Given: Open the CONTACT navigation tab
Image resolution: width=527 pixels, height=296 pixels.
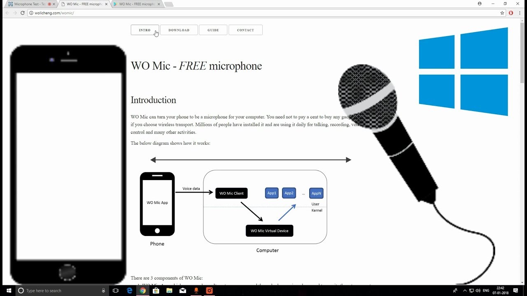Looking at the screenshot, I should pos(245,30).
